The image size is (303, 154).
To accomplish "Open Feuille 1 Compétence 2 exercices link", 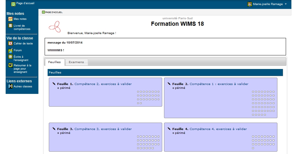I will click(x=103, y=84).
